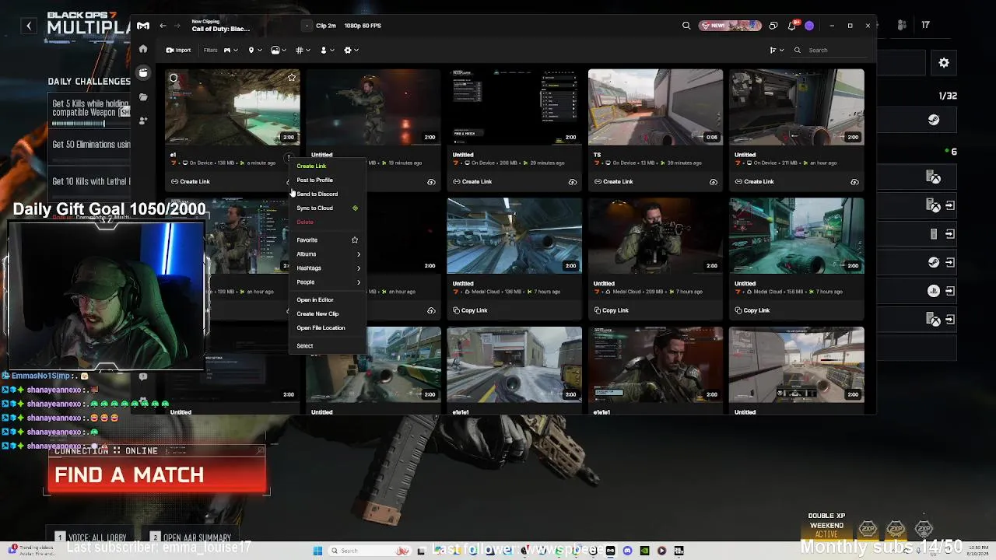The width and height of the screenshot is (996, 560).
Task: Open the e1 clip thumbnail
Action: (x=232, y=107)
